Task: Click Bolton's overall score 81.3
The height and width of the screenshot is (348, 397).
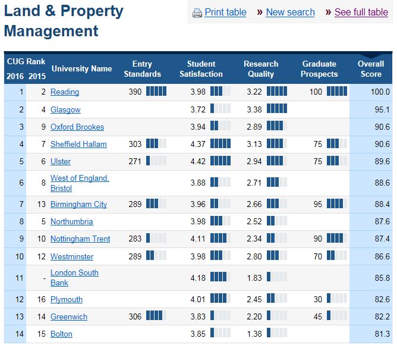Action: 382,334
